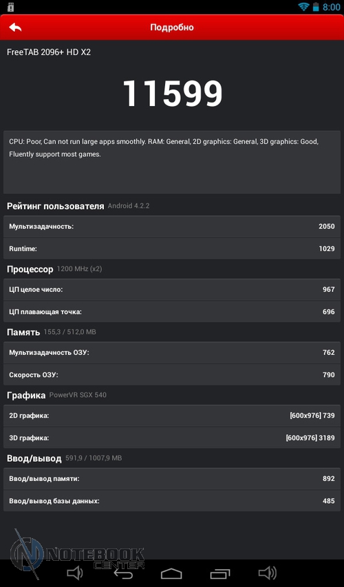Select the 3D графика score row

(172, 438)
